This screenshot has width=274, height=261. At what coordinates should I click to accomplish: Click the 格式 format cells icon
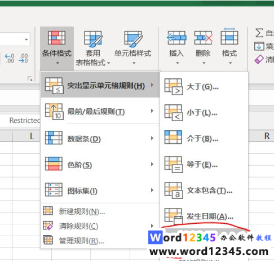click(x=229, y=37)
